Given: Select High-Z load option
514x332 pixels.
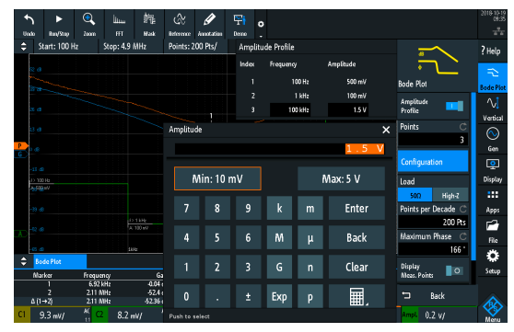Looking at the screenshot, I should 450,196.
